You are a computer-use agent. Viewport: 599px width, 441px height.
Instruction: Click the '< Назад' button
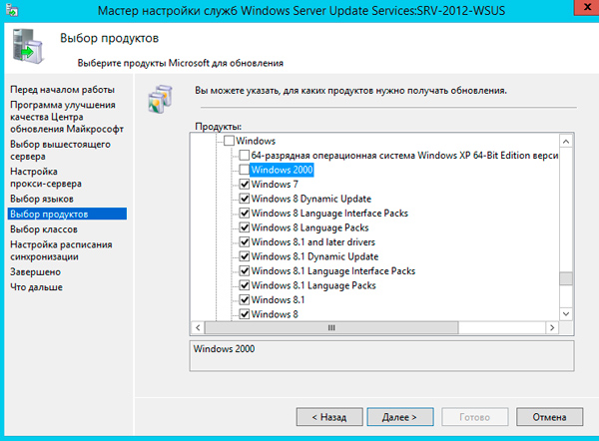pos(329,417)
